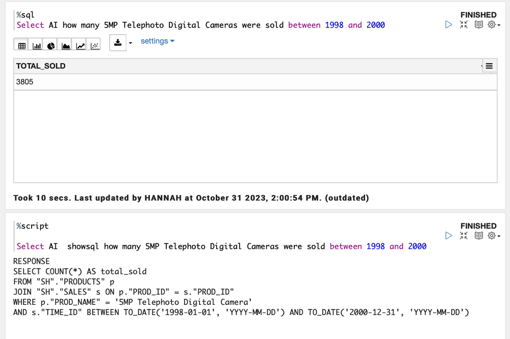Run the %script paragraph
Screen dimensions: 510x339
pos(448,235)
